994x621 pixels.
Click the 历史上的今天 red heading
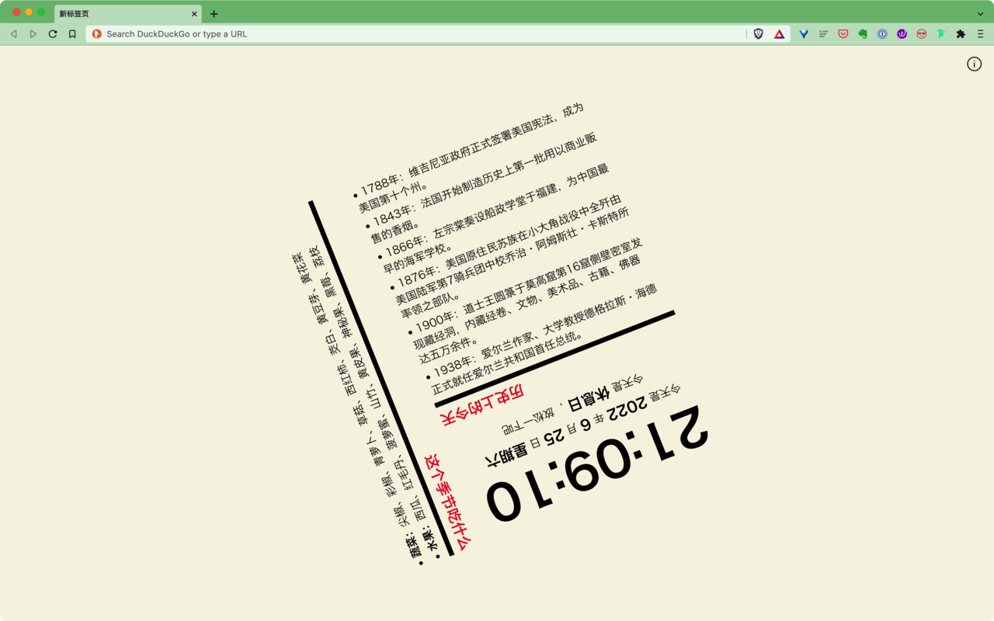481,405
